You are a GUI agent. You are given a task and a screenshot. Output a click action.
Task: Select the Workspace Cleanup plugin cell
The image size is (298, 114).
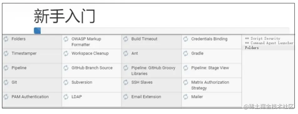tap(92, 56)
